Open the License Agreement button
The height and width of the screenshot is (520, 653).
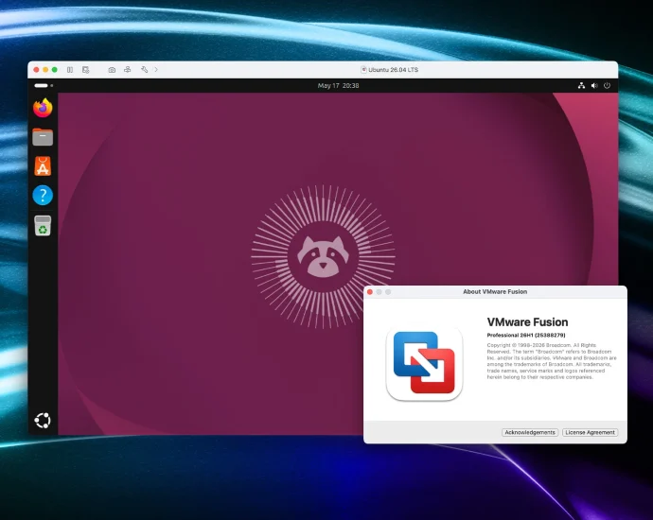coord(591,433)
